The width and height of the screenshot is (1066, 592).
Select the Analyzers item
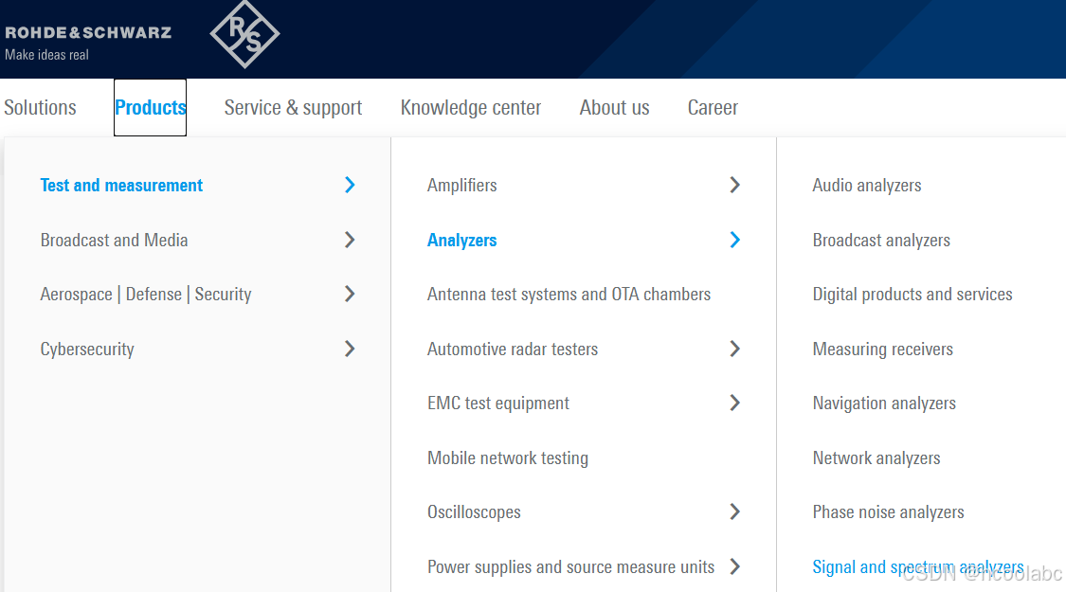(462, 240)
